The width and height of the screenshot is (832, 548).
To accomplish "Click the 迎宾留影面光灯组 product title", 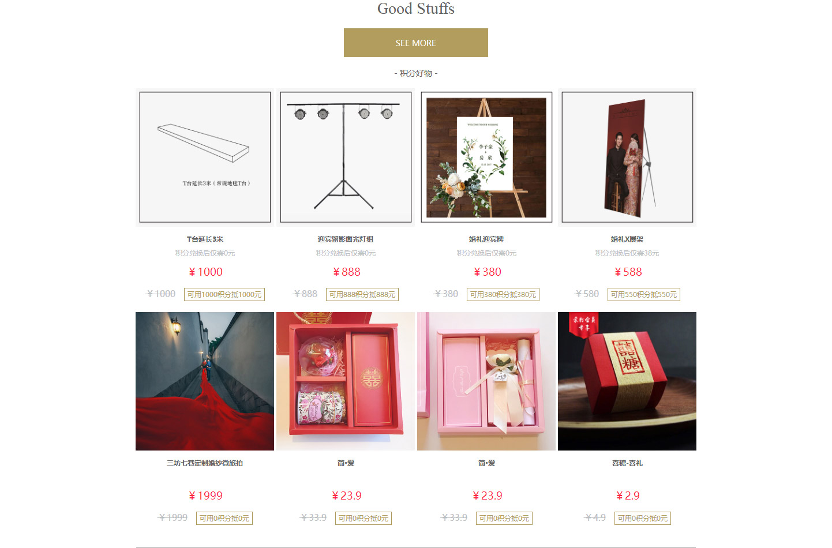I will coord(346,239).
